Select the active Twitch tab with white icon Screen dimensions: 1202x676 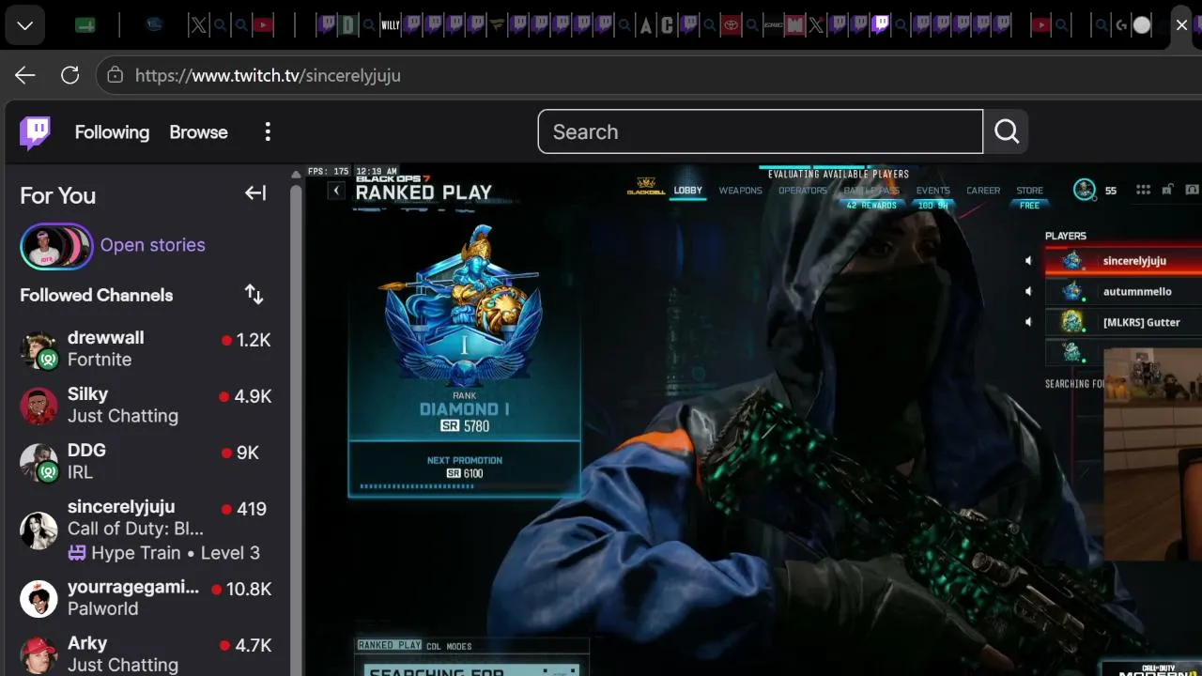880,25
